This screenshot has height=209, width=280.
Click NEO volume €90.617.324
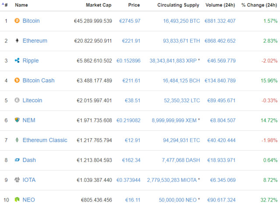click(x=221, y=200)
